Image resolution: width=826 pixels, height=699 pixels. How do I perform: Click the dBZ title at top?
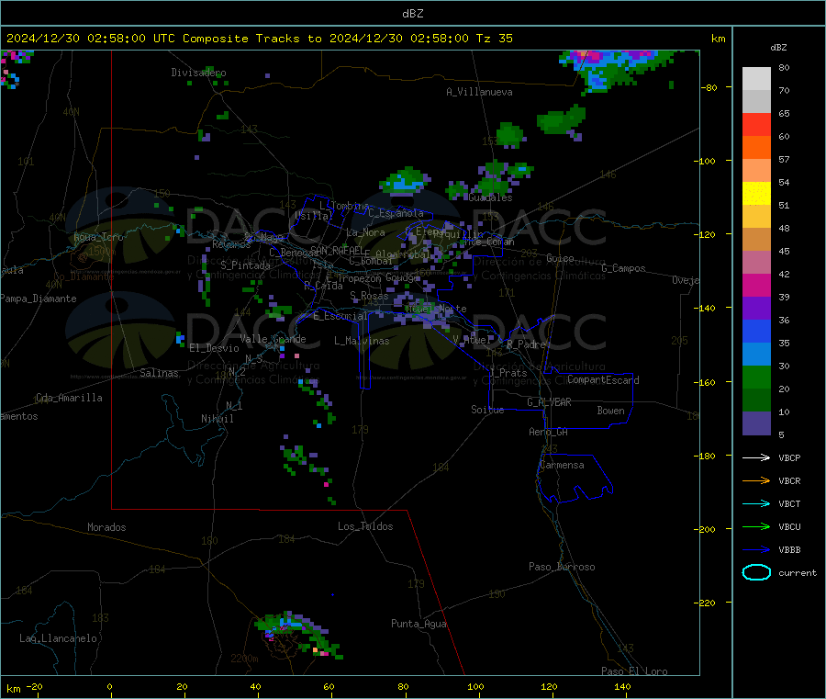click(412, 14)
